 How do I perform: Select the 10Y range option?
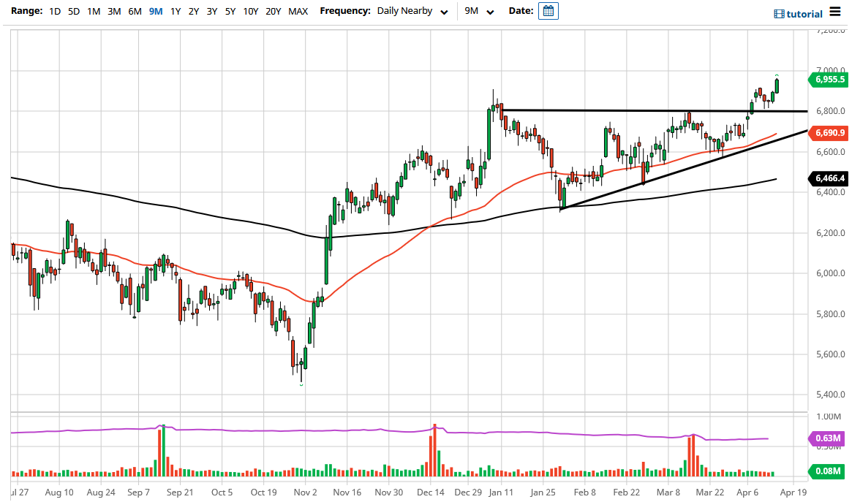point(251,11)
